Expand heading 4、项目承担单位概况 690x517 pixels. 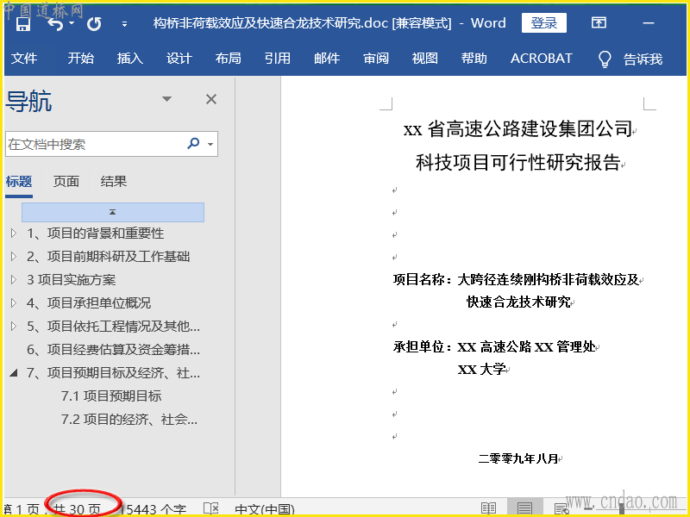tap(14, 303)
